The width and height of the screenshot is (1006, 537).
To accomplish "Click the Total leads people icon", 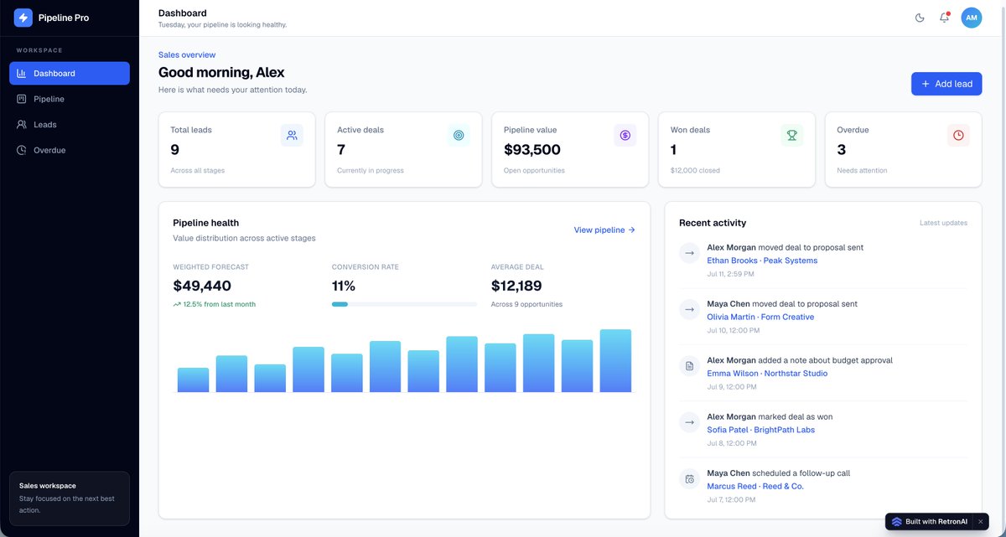I will click(292, 135).
